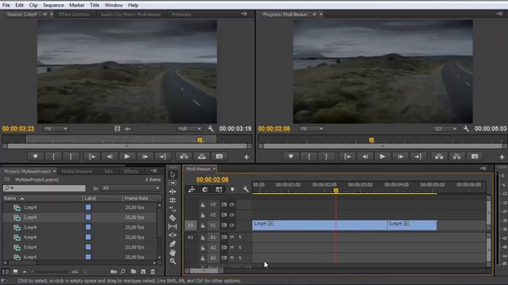
Task: Open the Sequence menu
Action: tap(53, 6)
